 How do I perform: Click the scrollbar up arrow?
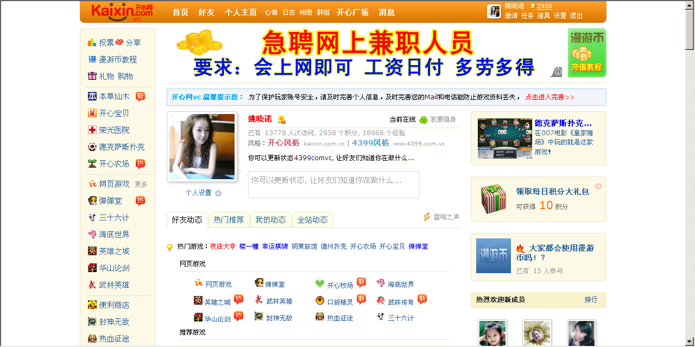coord(690,5)
